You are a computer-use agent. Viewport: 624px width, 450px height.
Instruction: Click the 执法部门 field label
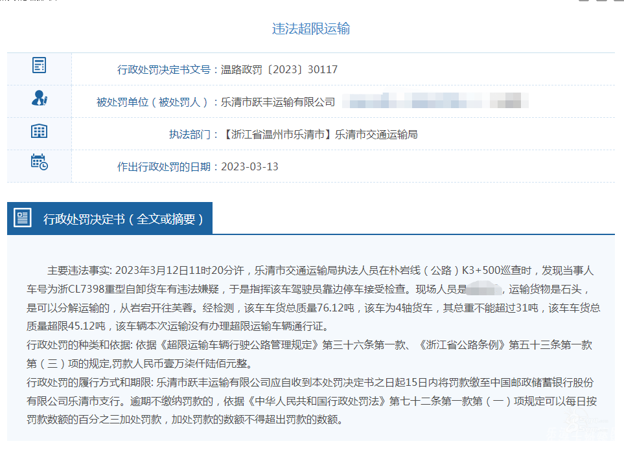pyautogui.click(x=193, y=134)
